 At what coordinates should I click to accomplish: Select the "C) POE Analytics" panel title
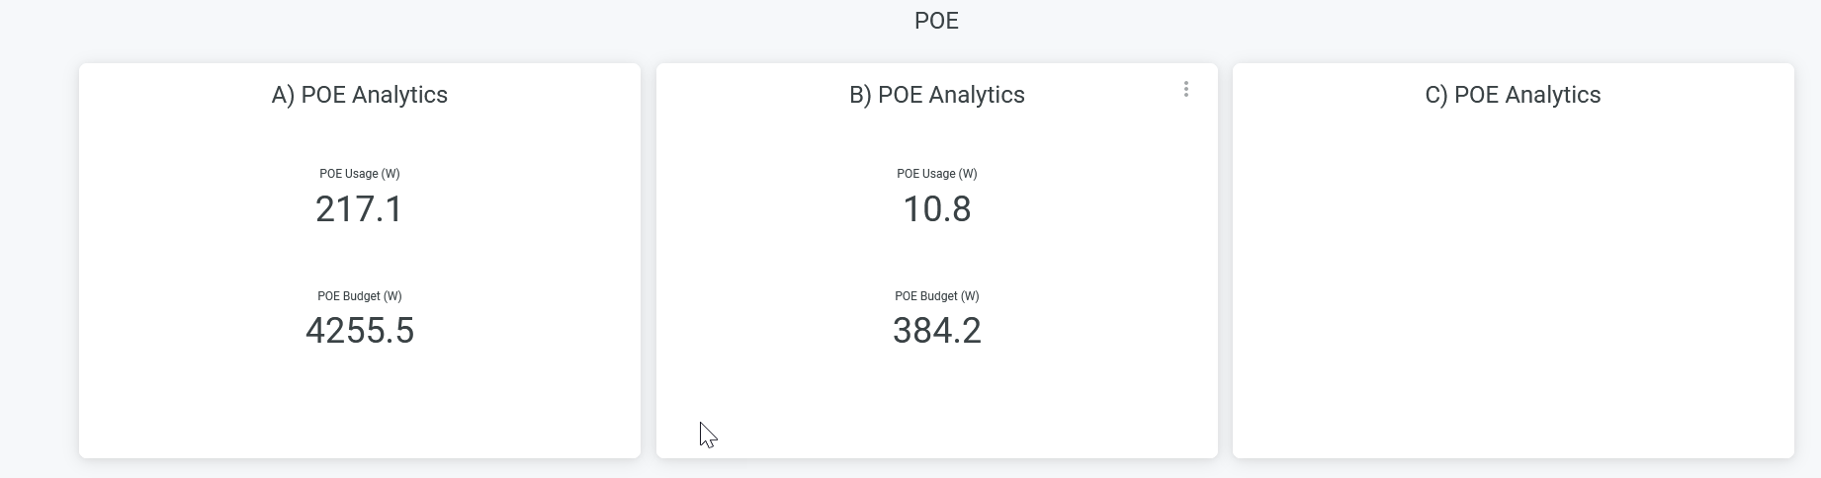pos(1513,95)
